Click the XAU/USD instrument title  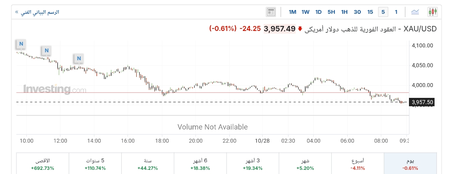tap(420, 29)
